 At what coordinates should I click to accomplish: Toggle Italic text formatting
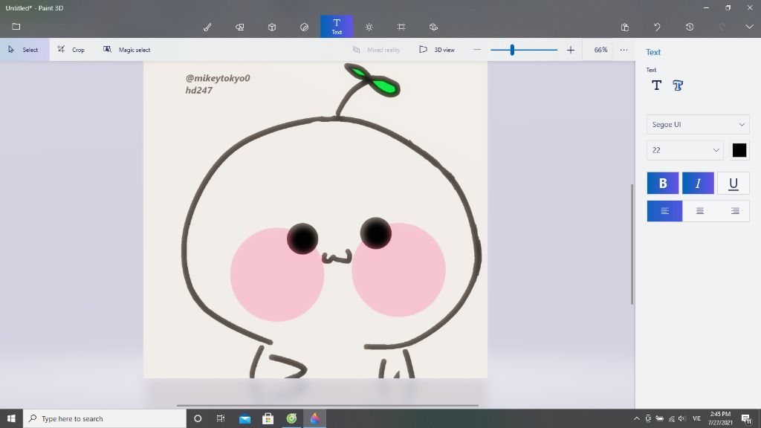[x=698, y=184]
